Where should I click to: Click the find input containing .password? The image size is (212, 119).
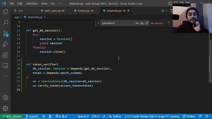(117, 23)
